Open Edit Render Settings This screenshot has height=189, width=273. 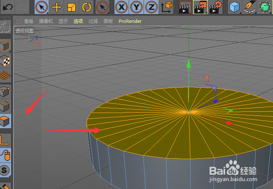click(x=216, y=7)
